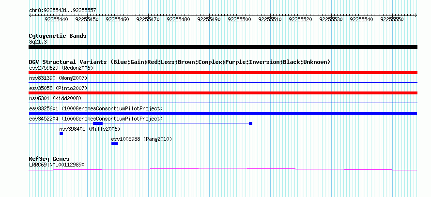This screenshot has height=197, width=431.
Task: Click ruler coordinate 92255550
Action: (392, 20)
